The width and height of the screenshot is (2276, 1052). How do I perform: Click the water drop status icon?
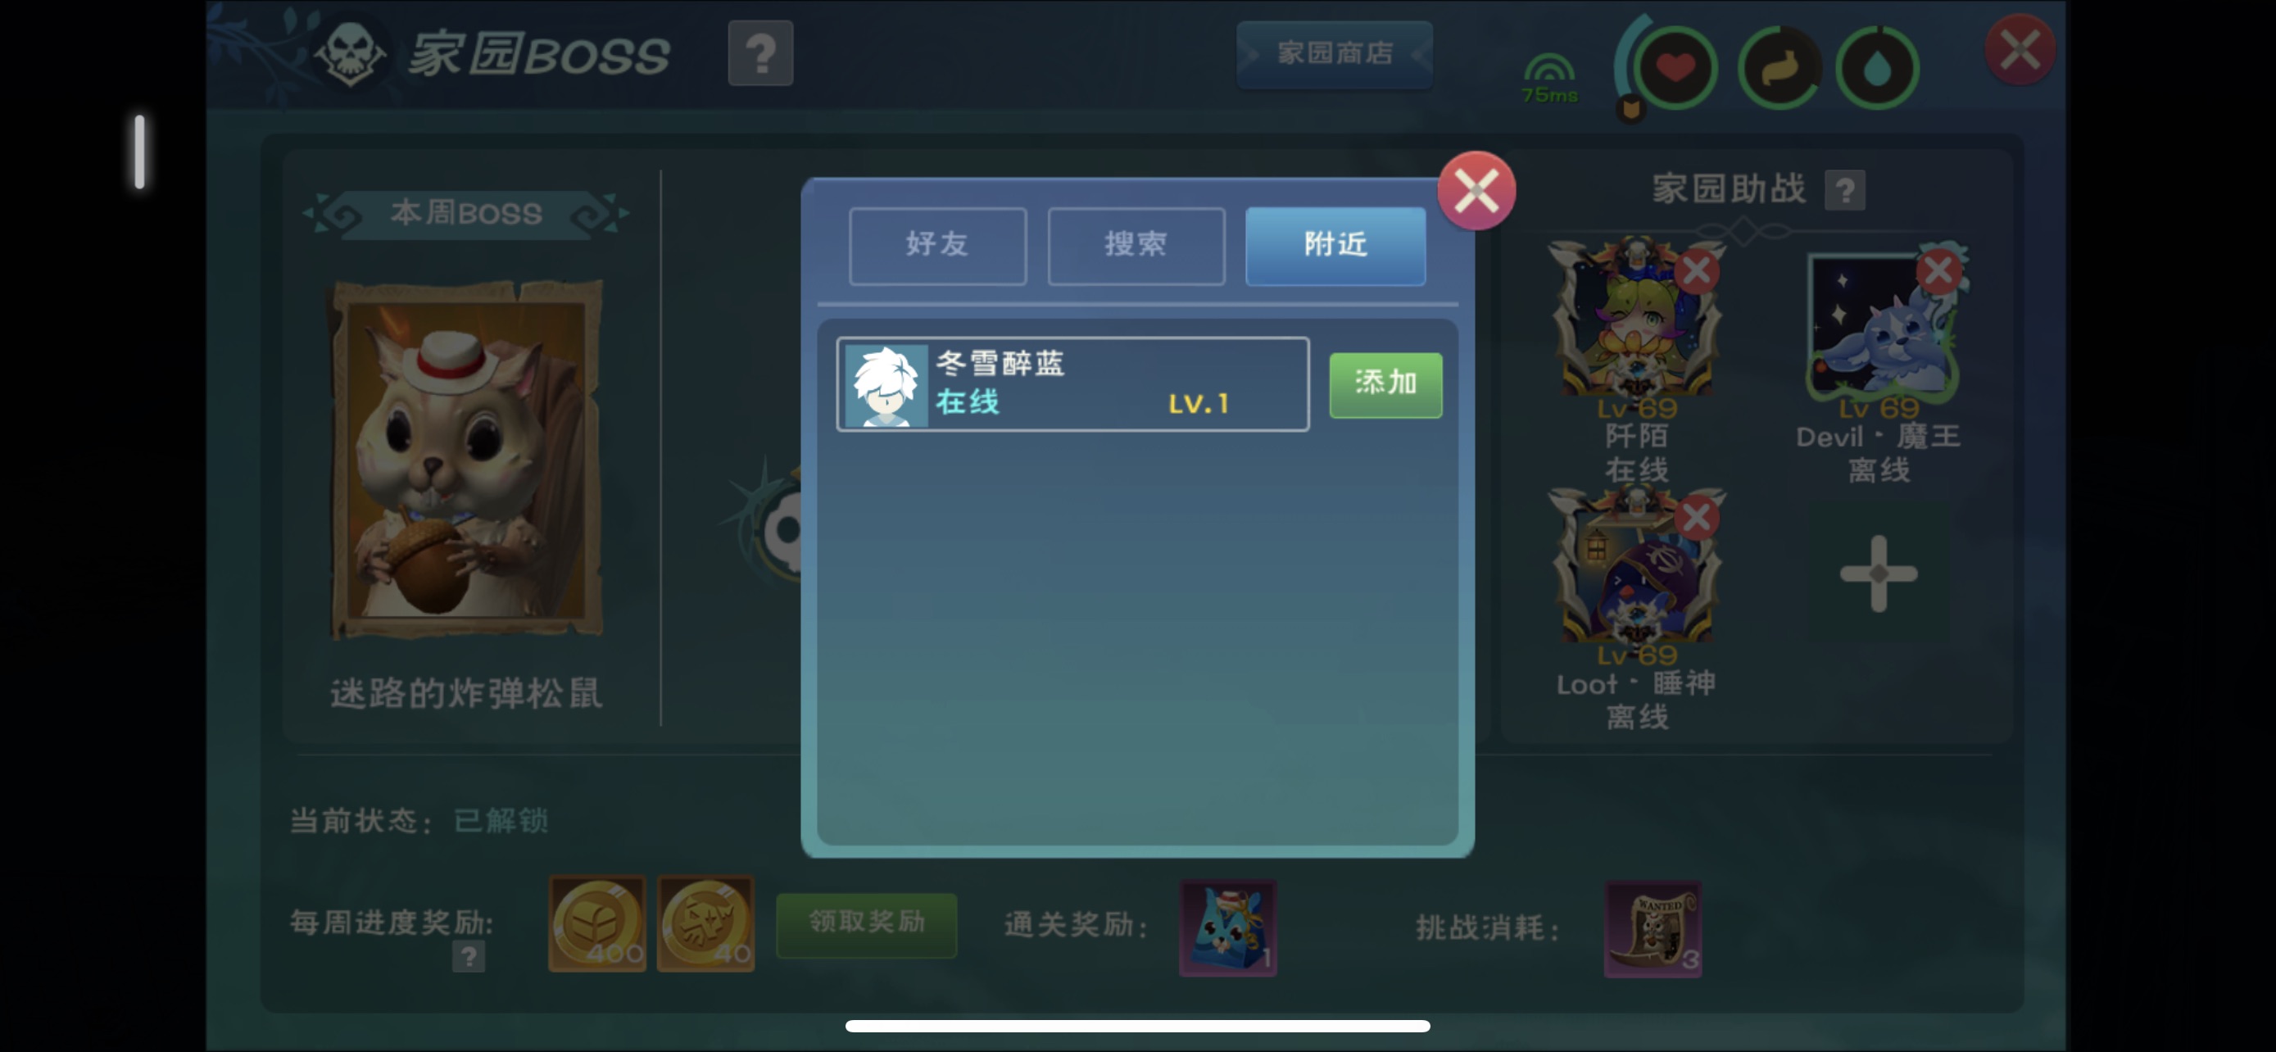pos(1877,68)
